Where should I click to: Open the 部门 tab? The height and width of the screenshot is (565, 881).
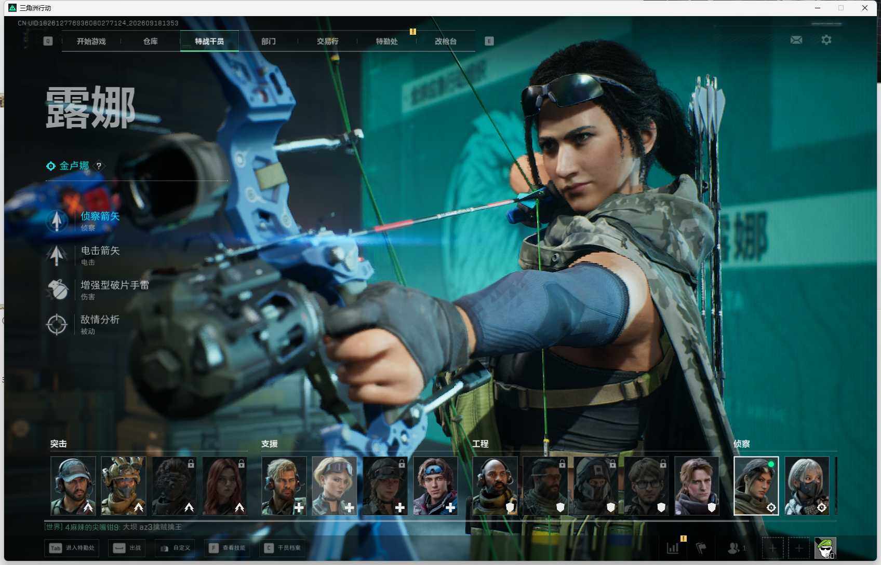point(269,42)
